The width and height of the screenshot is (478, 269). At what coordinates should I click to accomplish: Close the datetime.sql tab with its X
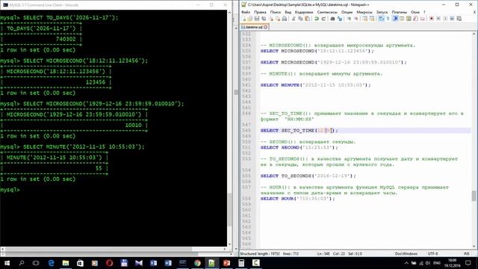266,27
